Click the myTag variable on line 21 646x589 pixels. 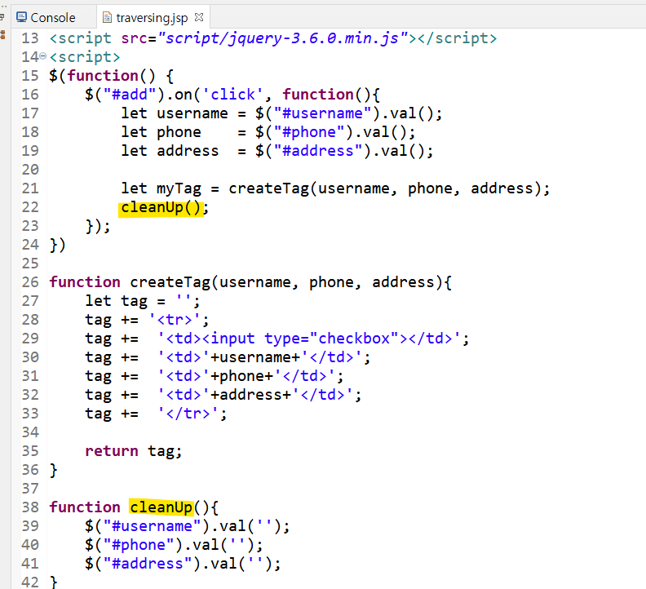click(179, 188)
